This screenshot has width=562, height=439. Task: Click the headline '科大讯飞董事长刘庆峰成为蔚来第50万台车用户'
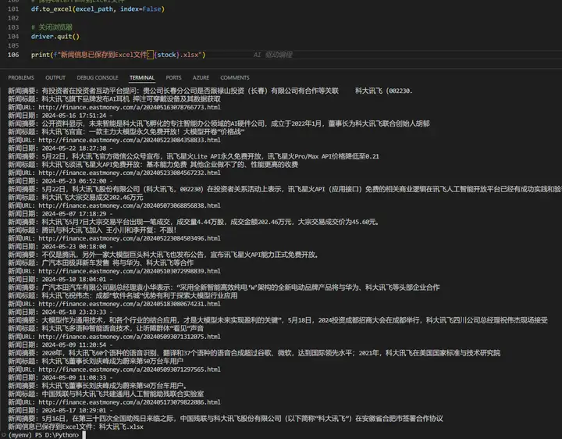pos(112,361)
